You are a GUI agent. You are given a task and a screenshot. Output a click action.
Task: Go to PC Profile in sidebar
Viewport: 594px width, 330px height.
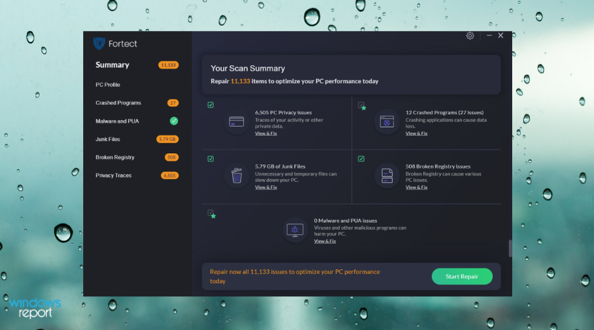pos(108,84)
